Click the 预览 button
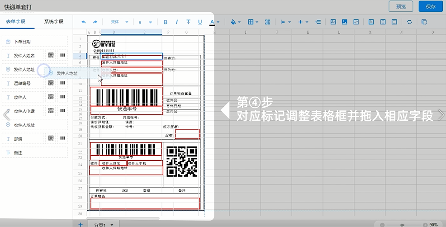446x227 pixels. click(401, 6)
